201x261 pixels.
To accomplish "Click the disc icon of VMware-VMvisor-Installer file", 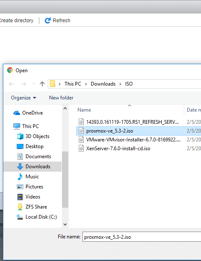I will click(81, 139).
